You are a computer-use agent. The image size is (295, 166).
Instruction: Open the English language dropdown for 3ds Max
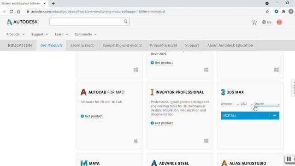point(267,104)
